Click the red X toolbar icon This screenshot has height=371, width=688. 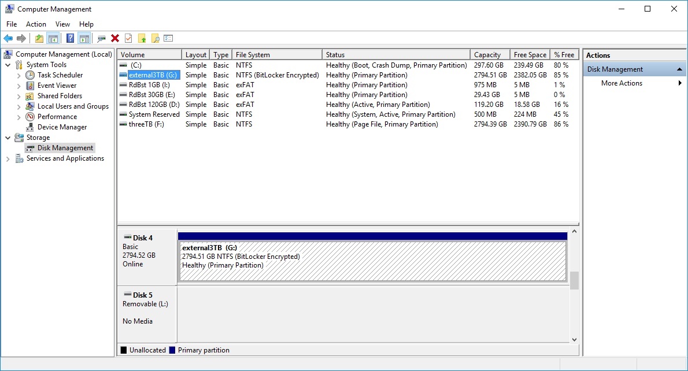point(114,38)
